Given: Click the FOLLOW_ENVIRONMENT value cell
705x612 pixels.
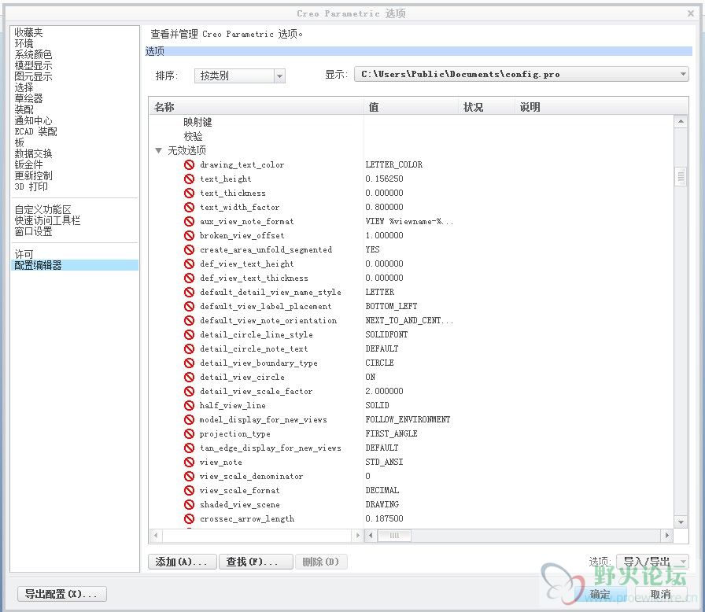Looking at the screenshot, I should 408,419.
